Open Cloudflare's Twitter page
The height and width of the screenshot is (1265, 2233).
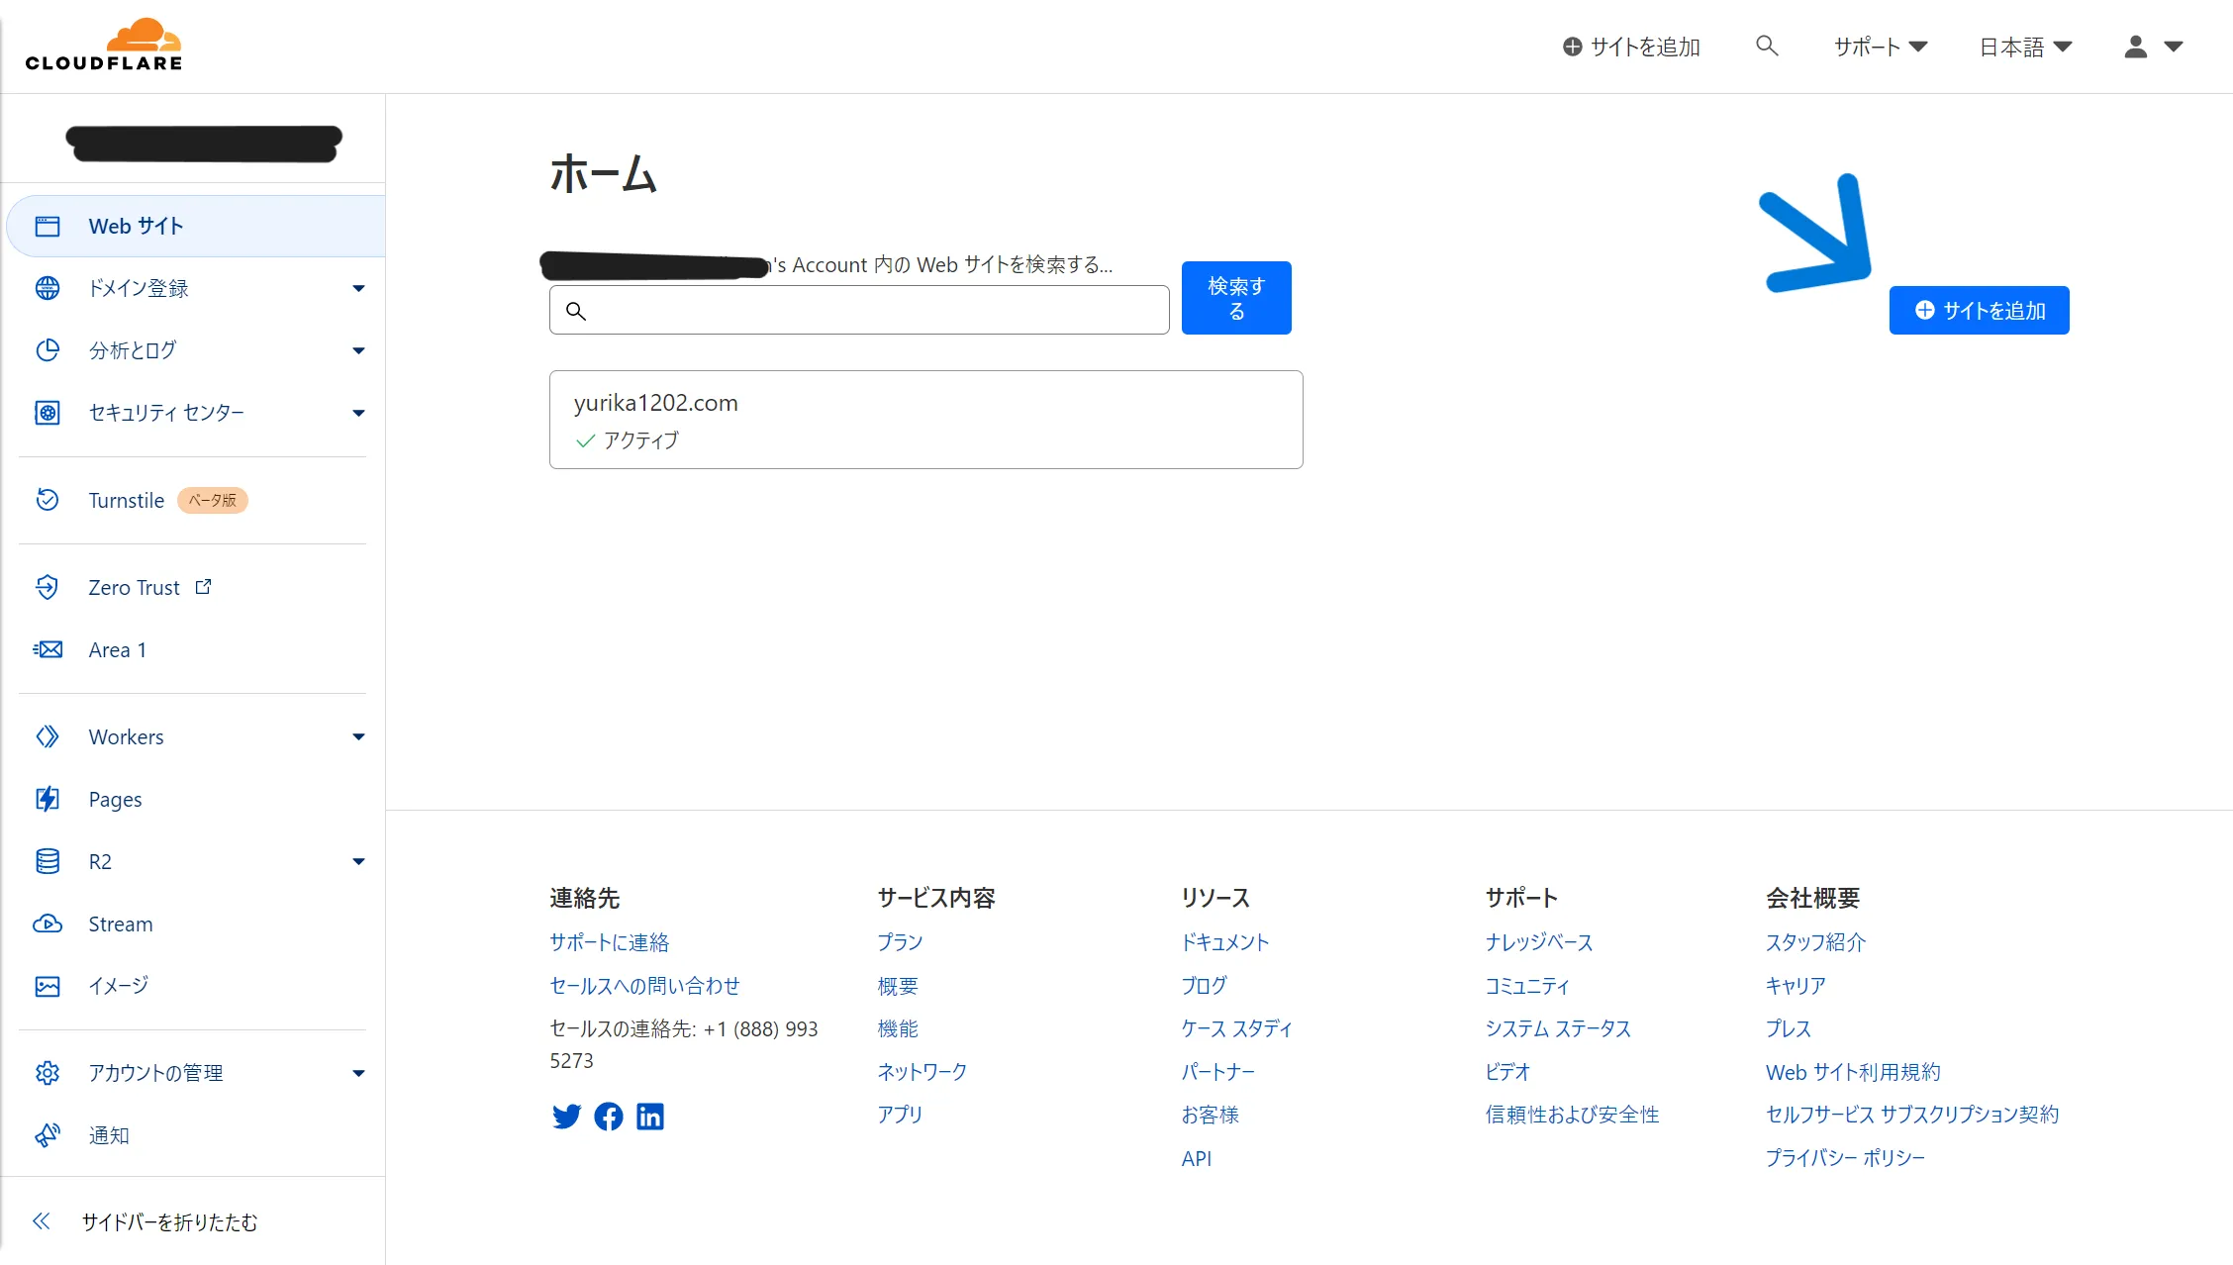(566, 1116)
